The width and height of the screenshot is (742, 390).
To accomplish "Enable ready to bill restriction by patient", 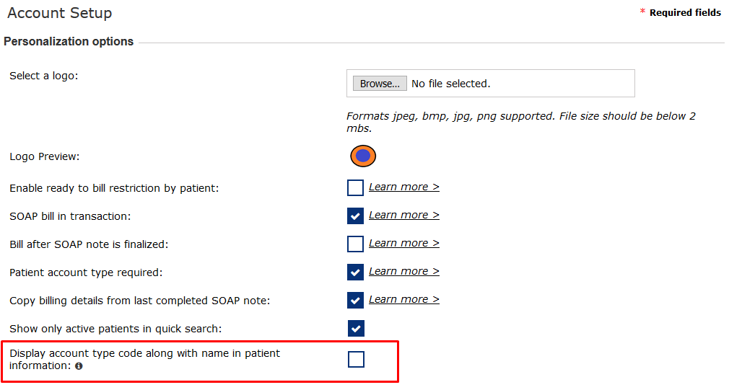I will (x=355, y=188).
